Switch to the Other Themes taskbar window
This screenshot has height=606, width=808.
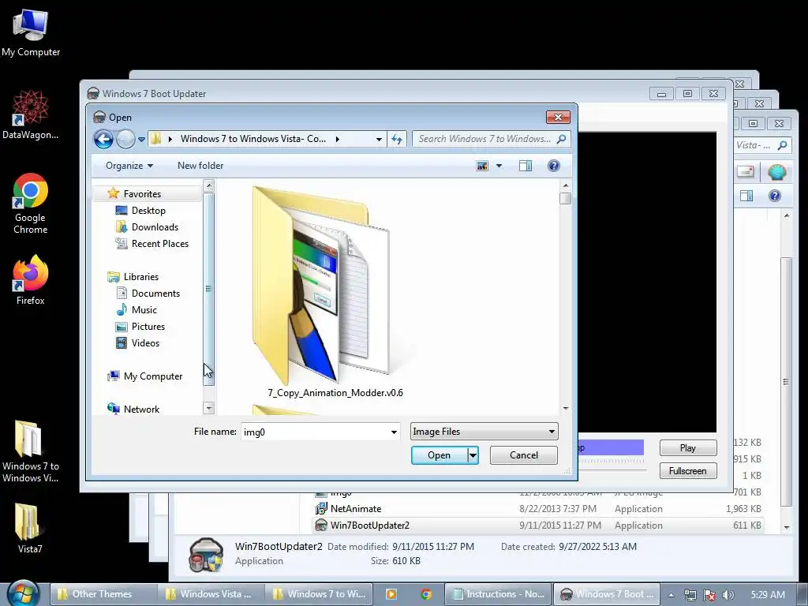tap(102, 594)
